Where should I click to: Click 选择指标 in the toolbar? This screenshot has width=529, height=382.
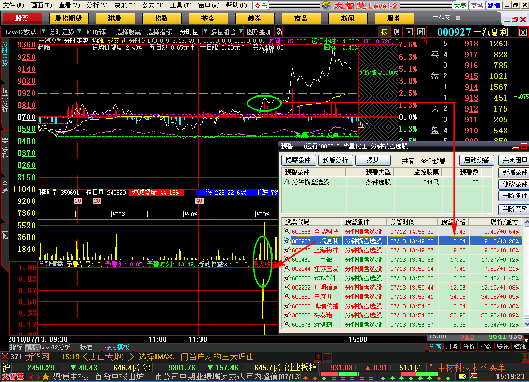(159, 31)
